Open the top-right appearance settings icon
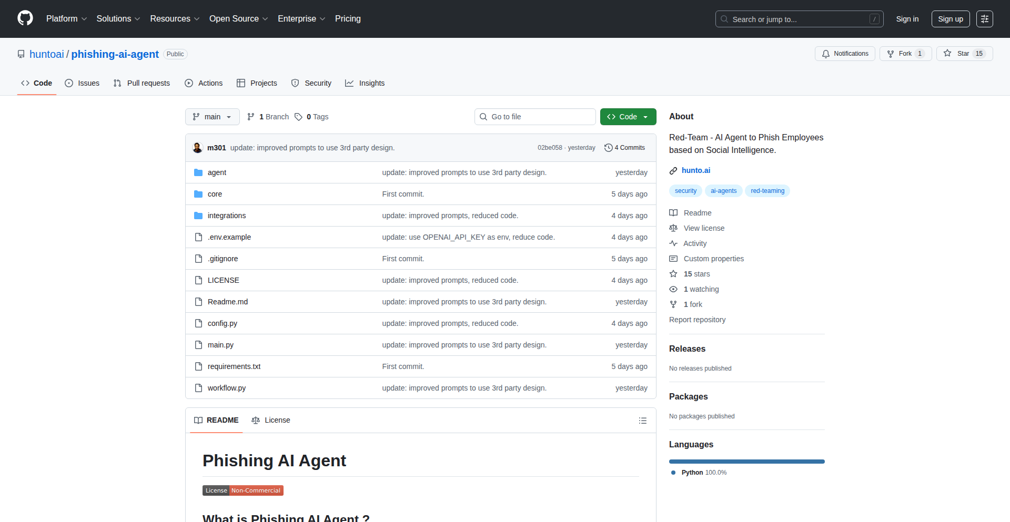This screenshot has height=522, width=1010. (984, 19)
